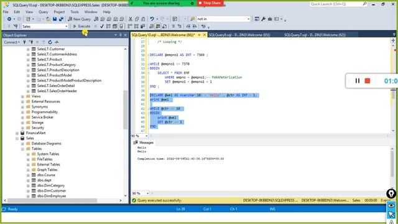Click the Paste clipboard icon
Viewport: 398px width, 224px height.
143,19
